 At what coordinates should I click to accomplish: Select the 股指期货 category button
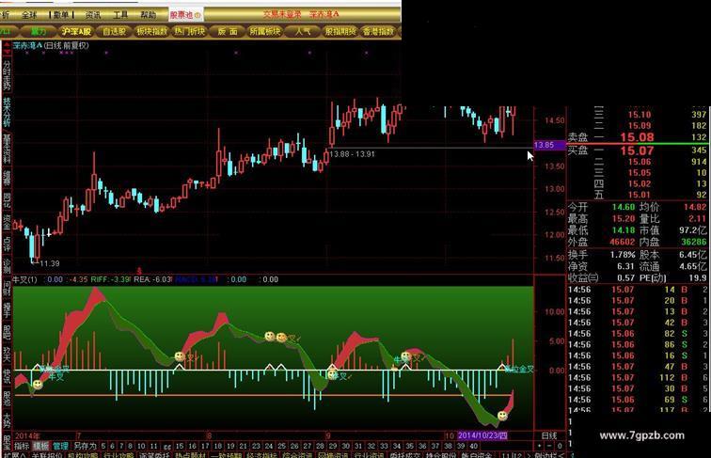coord(340,31)
